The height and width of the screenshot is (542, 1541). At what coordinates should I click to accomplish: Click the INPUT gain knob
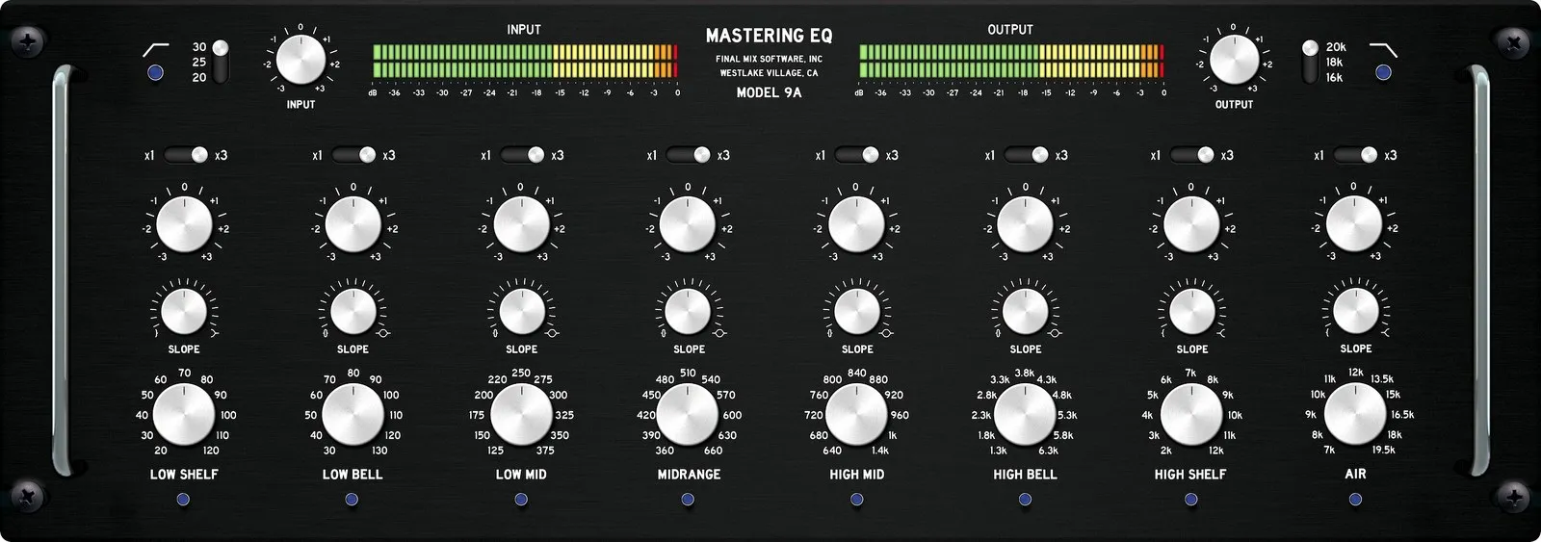coord(300,61)
